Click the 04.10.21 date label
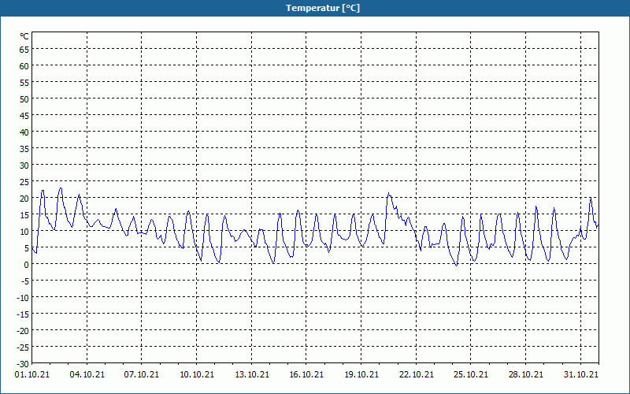Image resolution: width=630 pixels, height=394 pixels. [x=87, y=374]
